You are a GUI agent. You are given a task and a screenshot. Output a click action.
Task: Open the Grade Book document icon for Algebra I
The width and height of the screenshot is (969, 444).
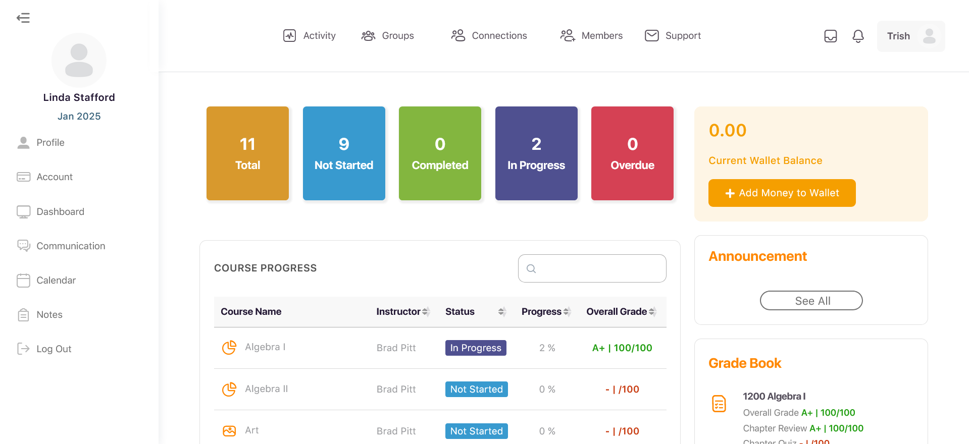coord(719,404)
